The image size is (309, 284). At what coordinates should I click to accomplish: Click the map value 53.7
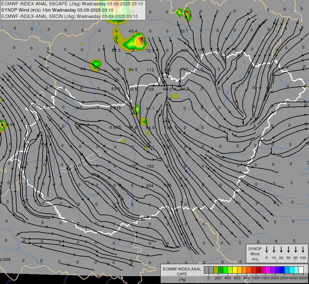click(184, 31)
